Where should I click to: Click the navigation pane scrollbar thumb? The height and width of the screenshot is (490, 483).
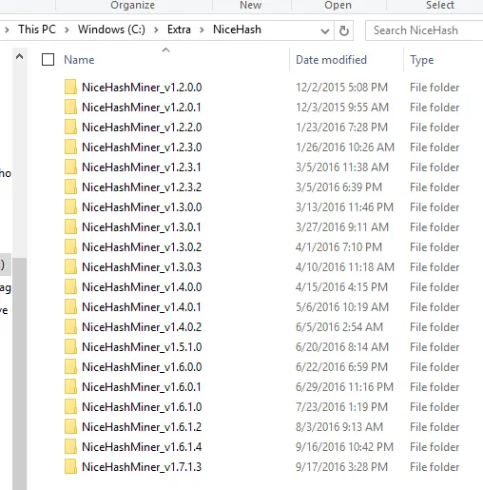(19, 374)
